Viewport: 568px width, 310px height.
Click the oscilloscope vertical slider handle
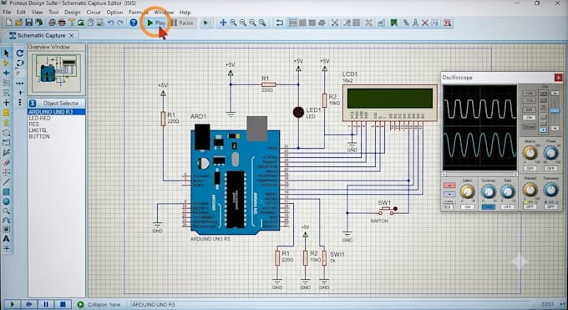[555, 110]
